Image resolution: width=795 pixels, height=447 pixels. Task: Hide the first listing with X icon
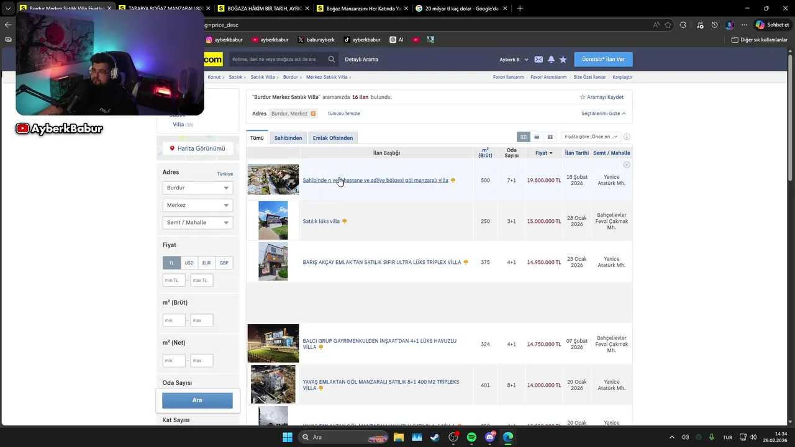[627, 165]
